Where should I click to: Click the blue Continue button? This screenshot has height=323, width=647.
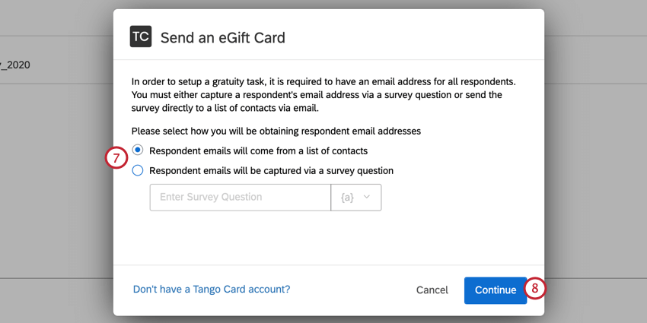496,290
